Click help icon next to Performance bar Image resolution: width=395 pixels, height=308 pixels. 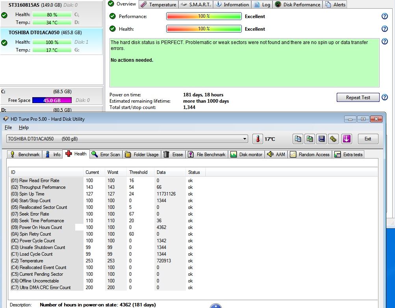[x=384, y=16]
